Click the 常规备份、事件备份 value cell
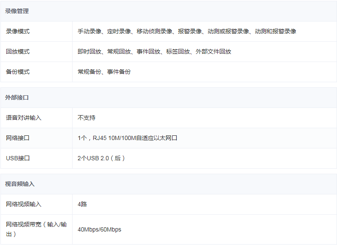 104,72
